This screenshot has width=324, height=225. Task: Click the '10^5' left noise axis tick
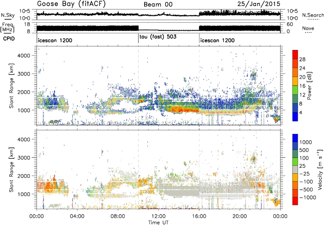point(25,11)
